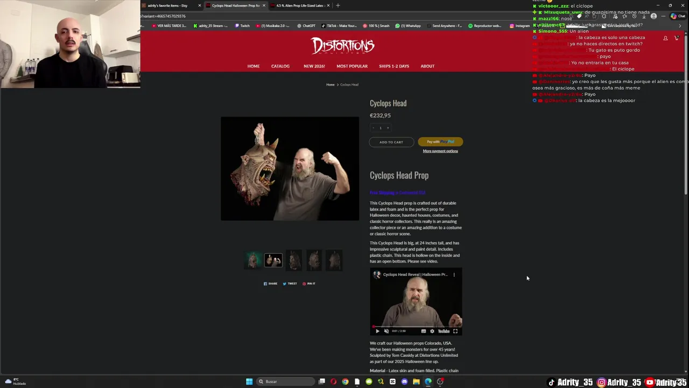This screenshot has width=689, height=388.
Task: Open NEW 2026! navigation item
Action: tap(314, 66)
